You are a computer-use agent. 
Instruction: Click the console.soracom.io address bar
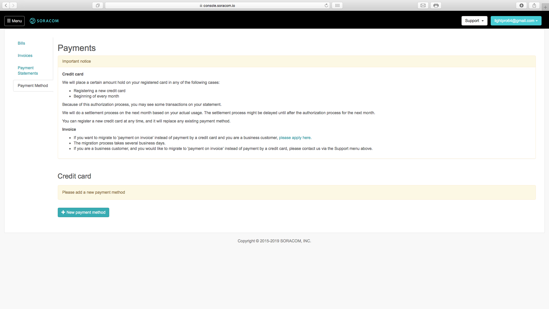click(x=217, y=5)
